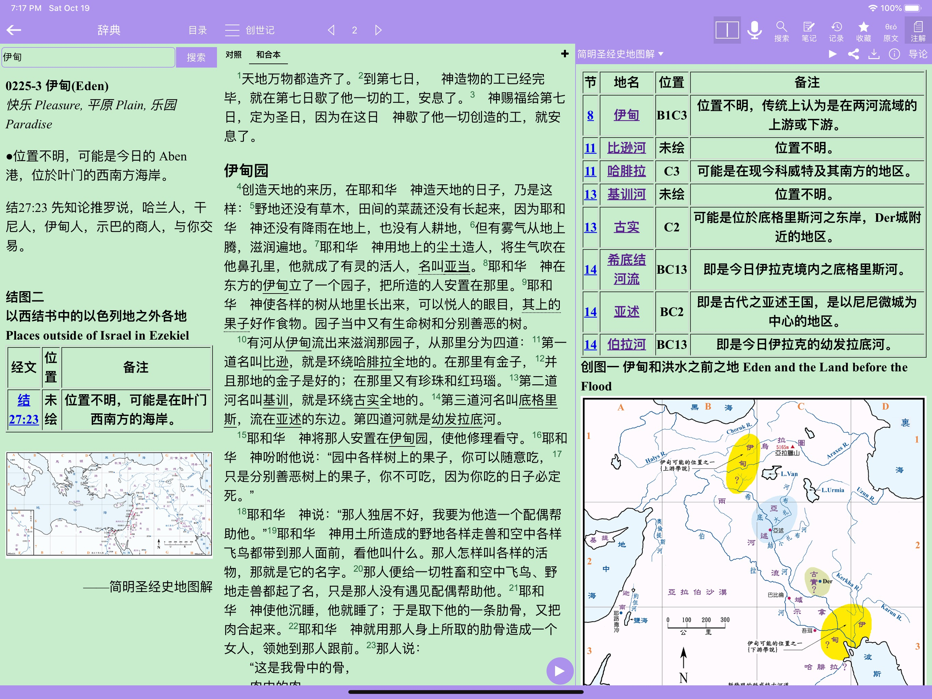Select the 创图一 map title text
This screenshot has height=699, width=932.
pyautogui.click(x=744, y=376)
